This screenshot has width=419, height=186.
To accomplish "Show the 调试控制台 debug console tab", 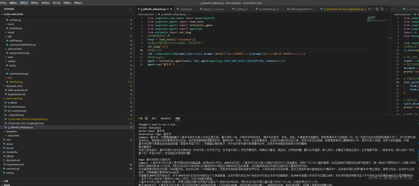I will [x=166, y=118].
